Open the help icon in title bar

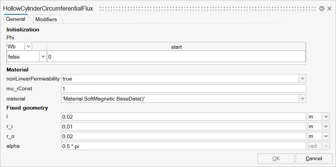pyautogui.click(x=322, y=8)
